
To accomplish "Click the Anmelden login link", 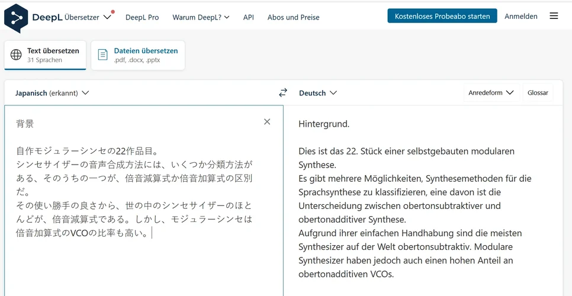I will pos(521,16).
